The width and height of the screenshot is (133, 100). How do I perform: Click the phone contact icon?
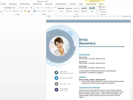(56, 78)
